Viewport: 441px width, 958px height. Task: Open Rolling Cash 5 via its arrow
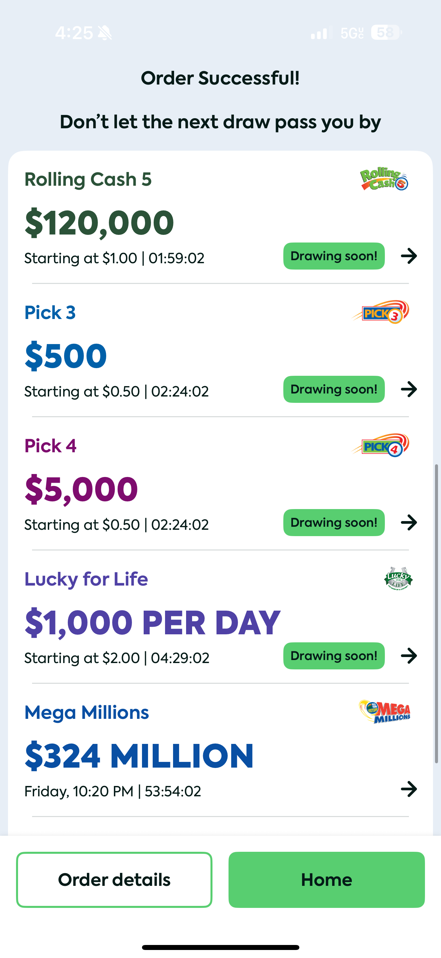[409, 256]
